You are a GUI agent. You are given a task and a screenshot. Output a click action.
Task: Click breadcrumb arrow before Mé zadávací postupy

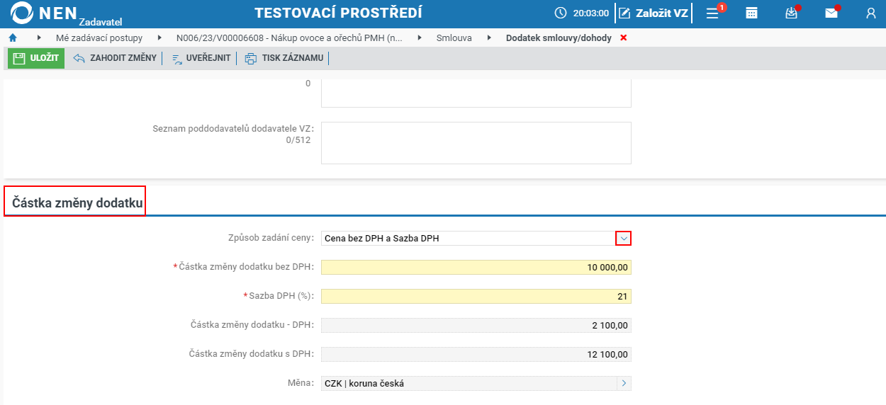38,38
